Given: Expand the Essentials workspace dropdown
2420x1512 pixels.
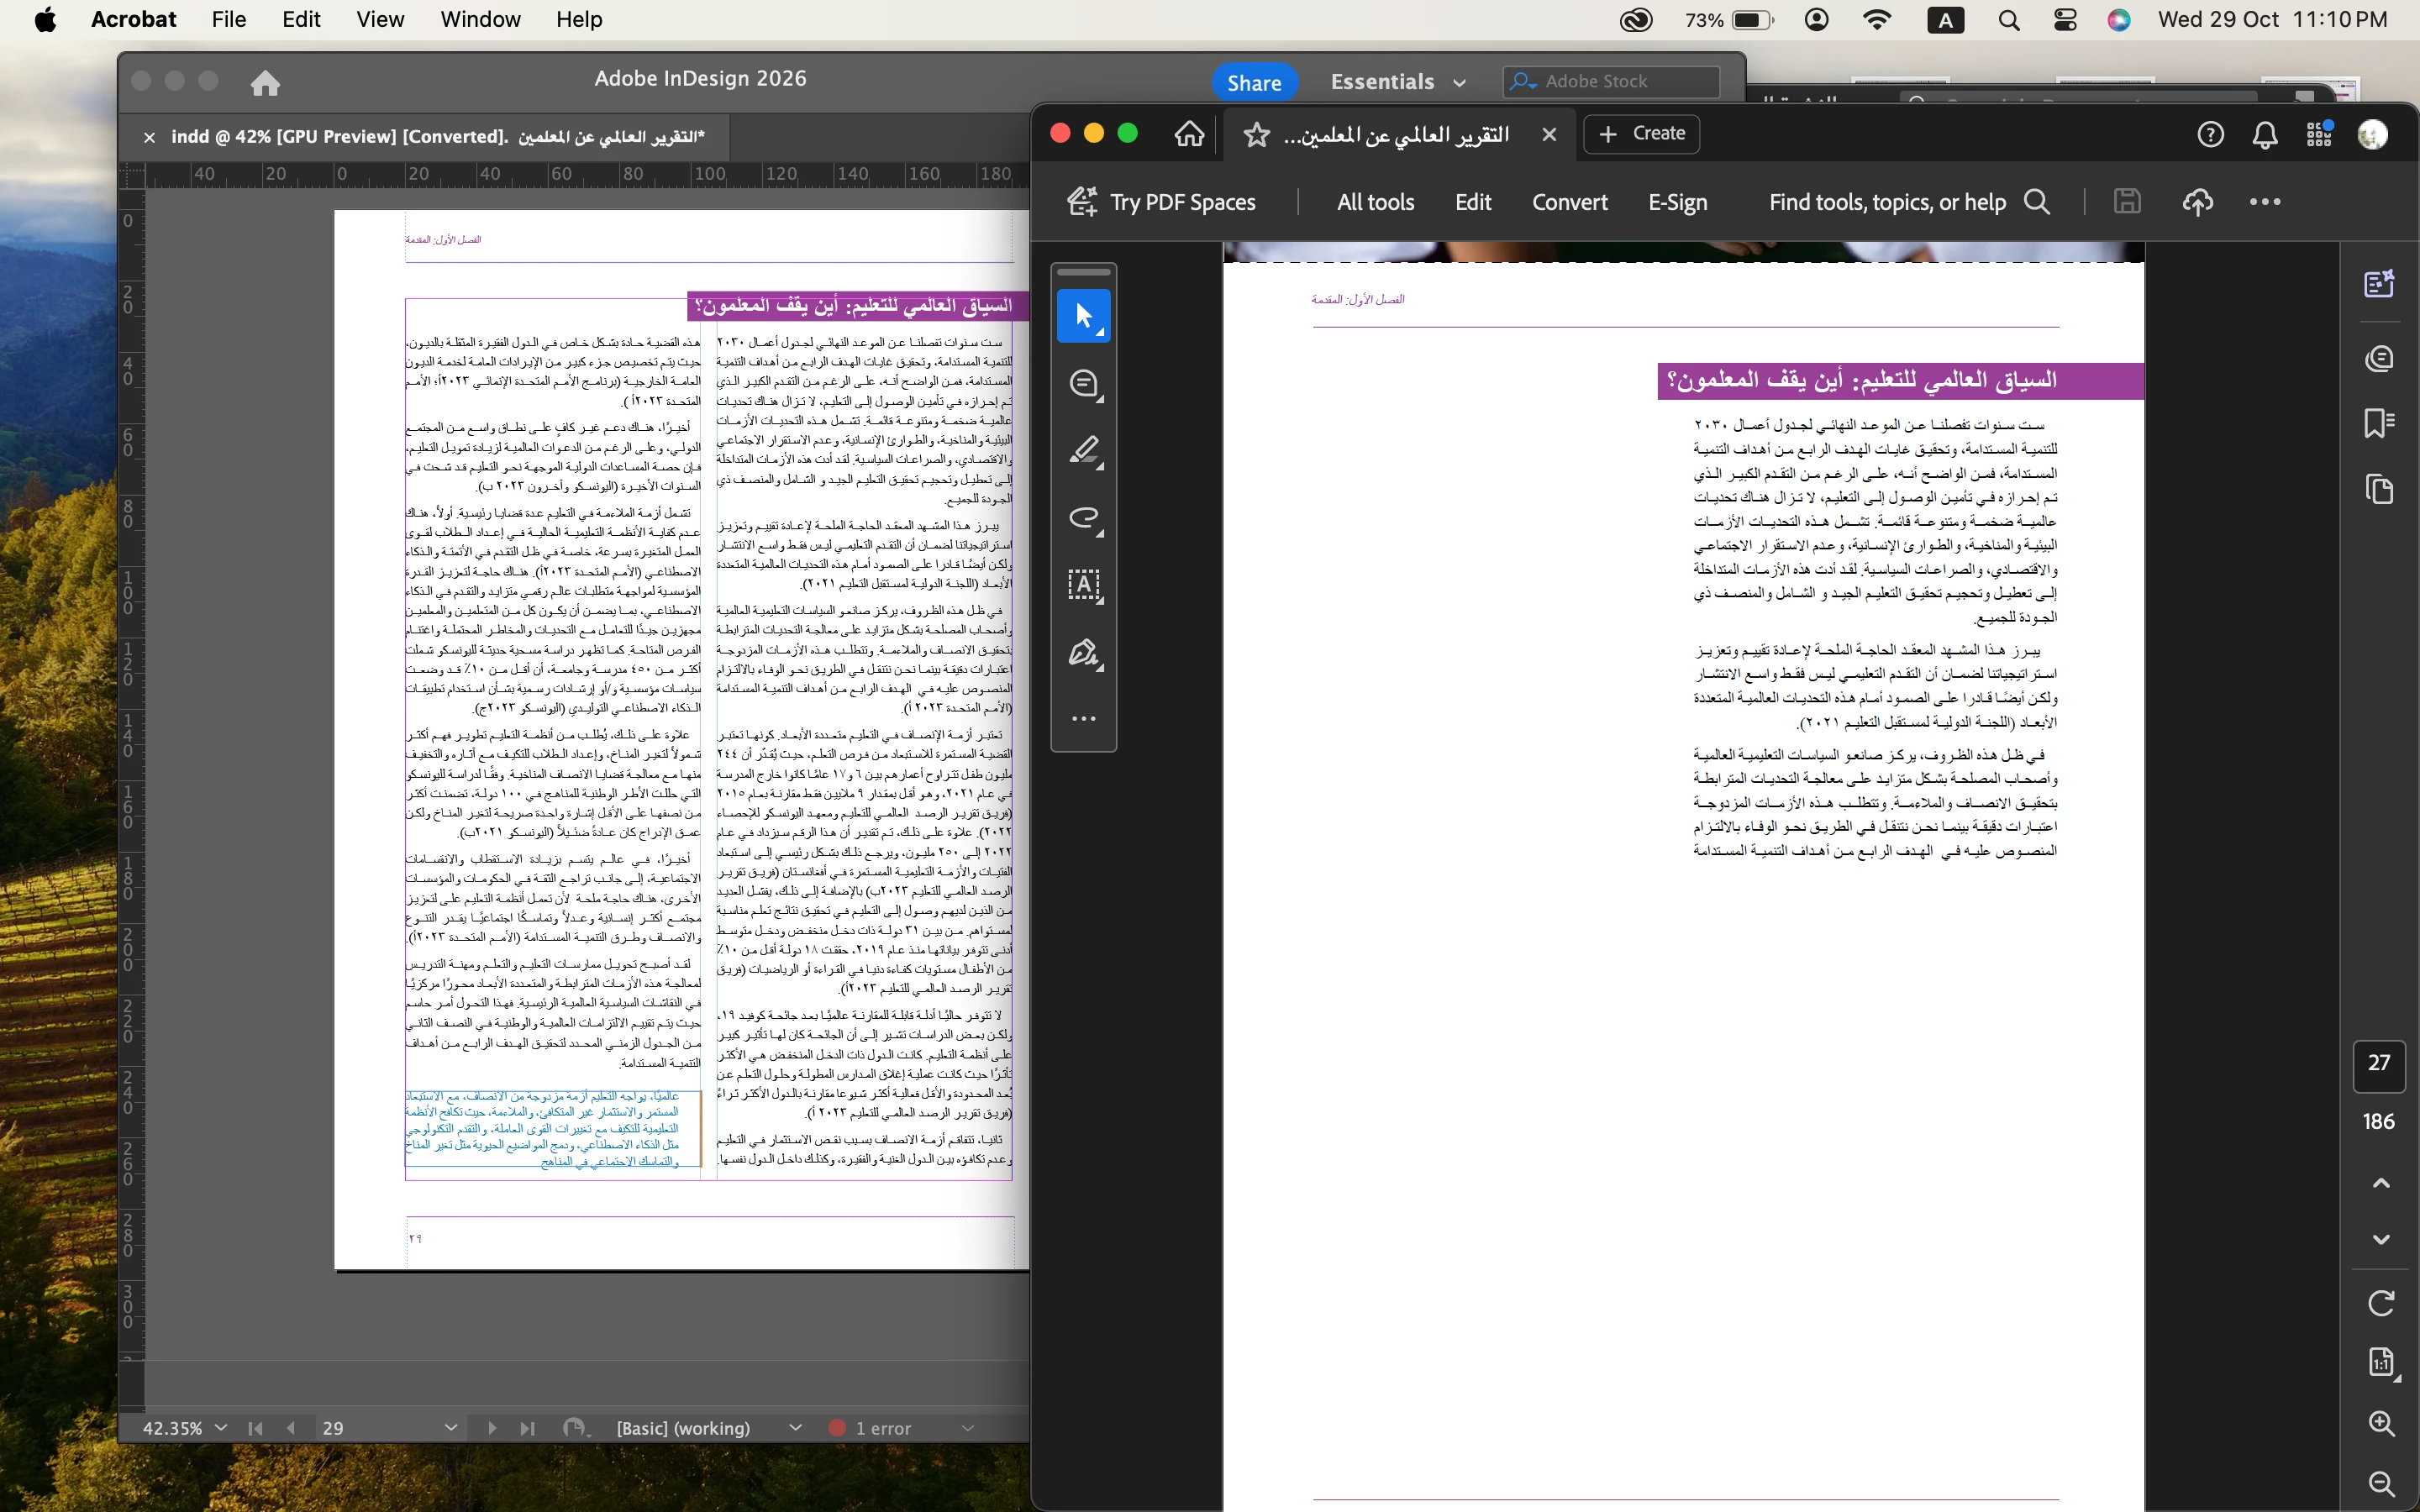Looking at the screenshot, I should (1459, 83).
